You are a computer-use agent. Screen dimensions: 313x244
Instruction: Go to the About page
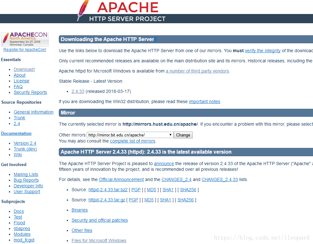coord(20,75)
